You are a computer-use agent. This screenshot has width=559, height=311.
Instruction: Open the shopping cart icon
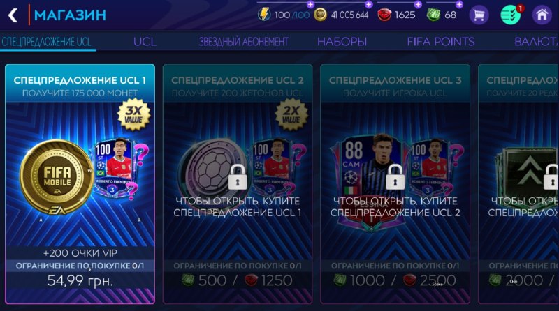point(479,15)
